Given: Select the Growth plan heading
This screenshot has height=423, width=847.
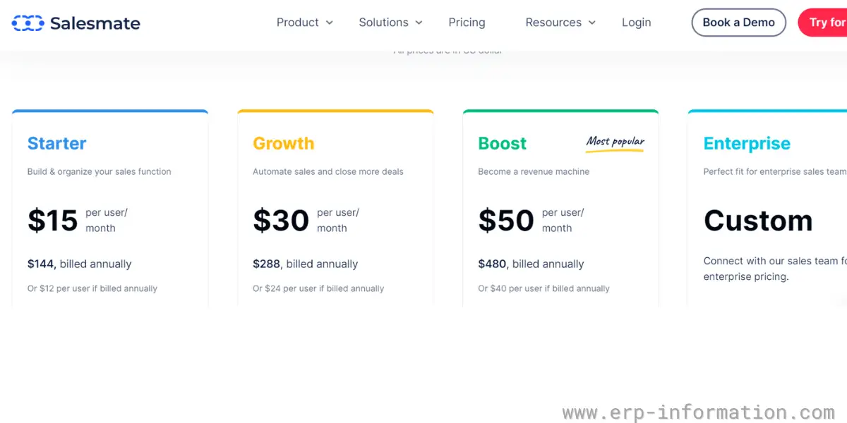Looking at the screenshot, I should tap(283, 144).
